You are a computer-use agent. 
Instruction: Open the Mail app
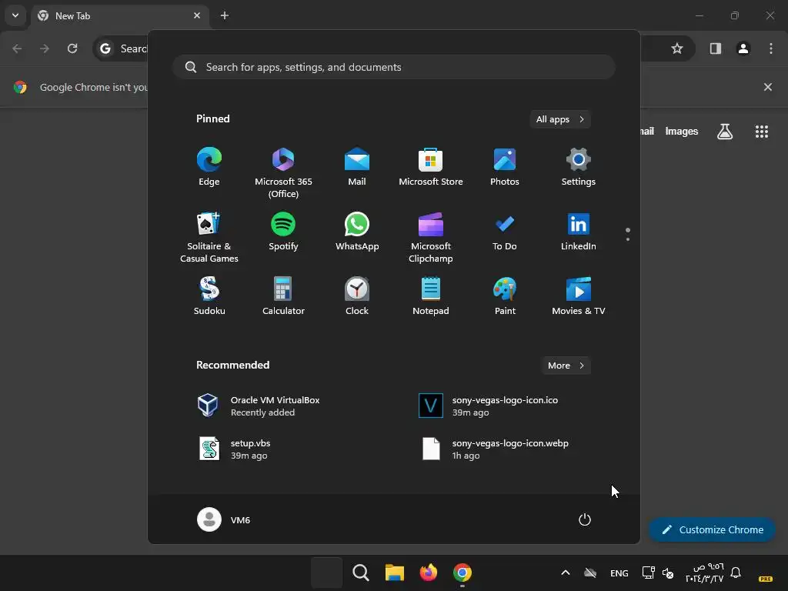357,167
